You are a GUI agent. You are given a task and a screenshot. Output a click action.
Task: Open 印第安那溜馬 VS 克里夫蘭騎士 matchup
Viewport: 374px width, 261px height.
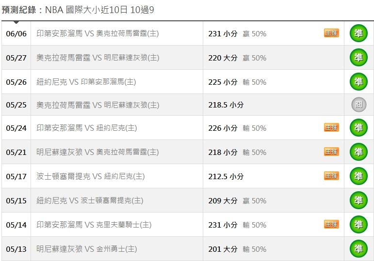(94, 225)
